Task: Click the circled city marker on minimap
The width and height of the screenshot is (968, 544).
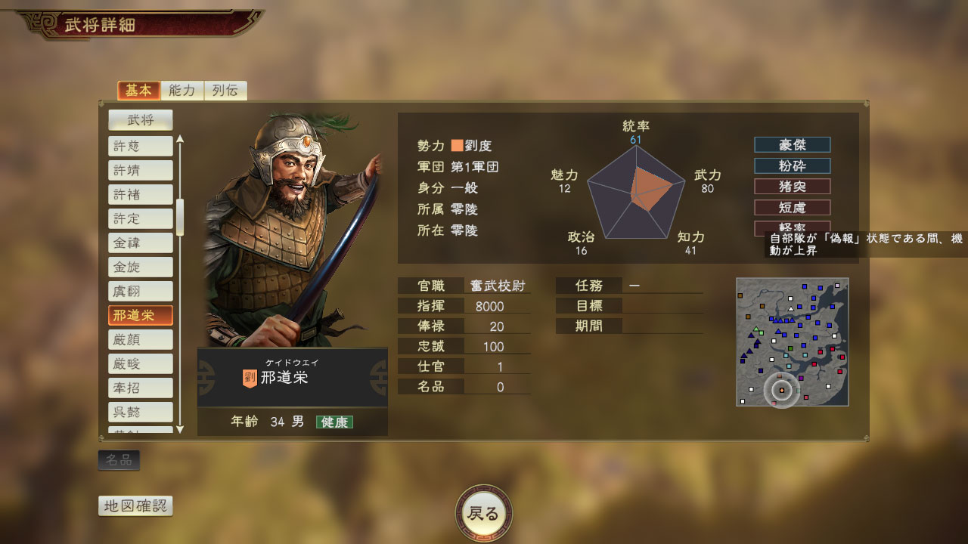Action: (x=781, y=390)
